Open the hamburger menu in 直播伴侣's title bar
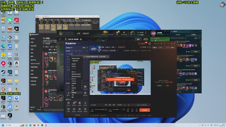The image size is (226, 127). pyautogui.click(x=164, y=43)
